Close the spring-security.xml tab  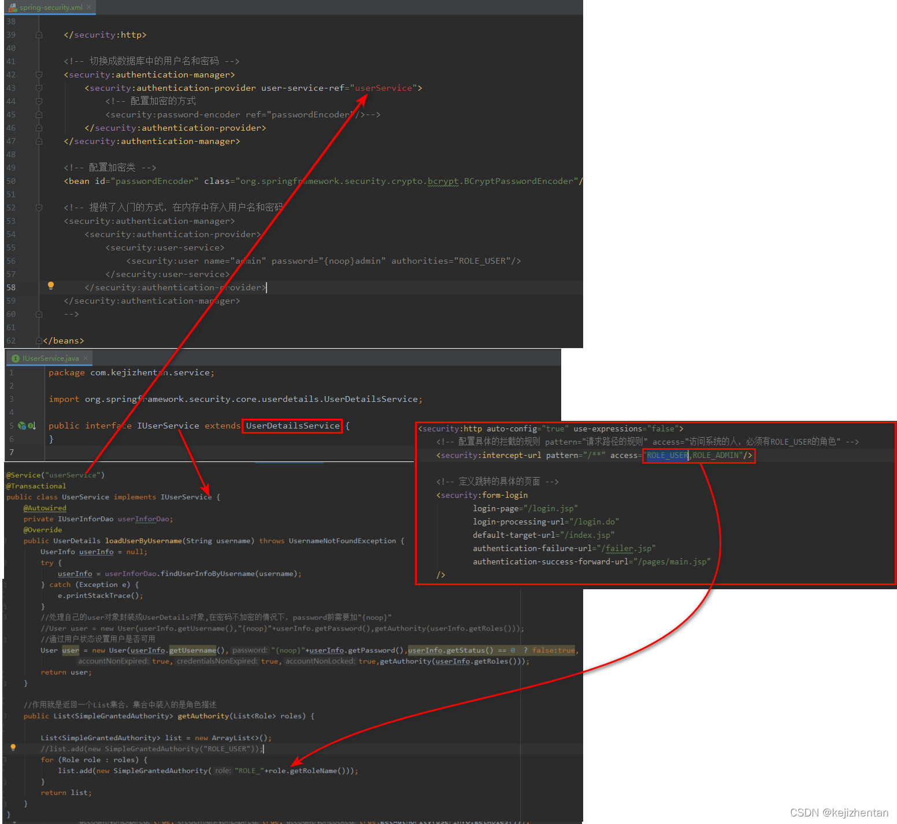(x=89, y=8)
